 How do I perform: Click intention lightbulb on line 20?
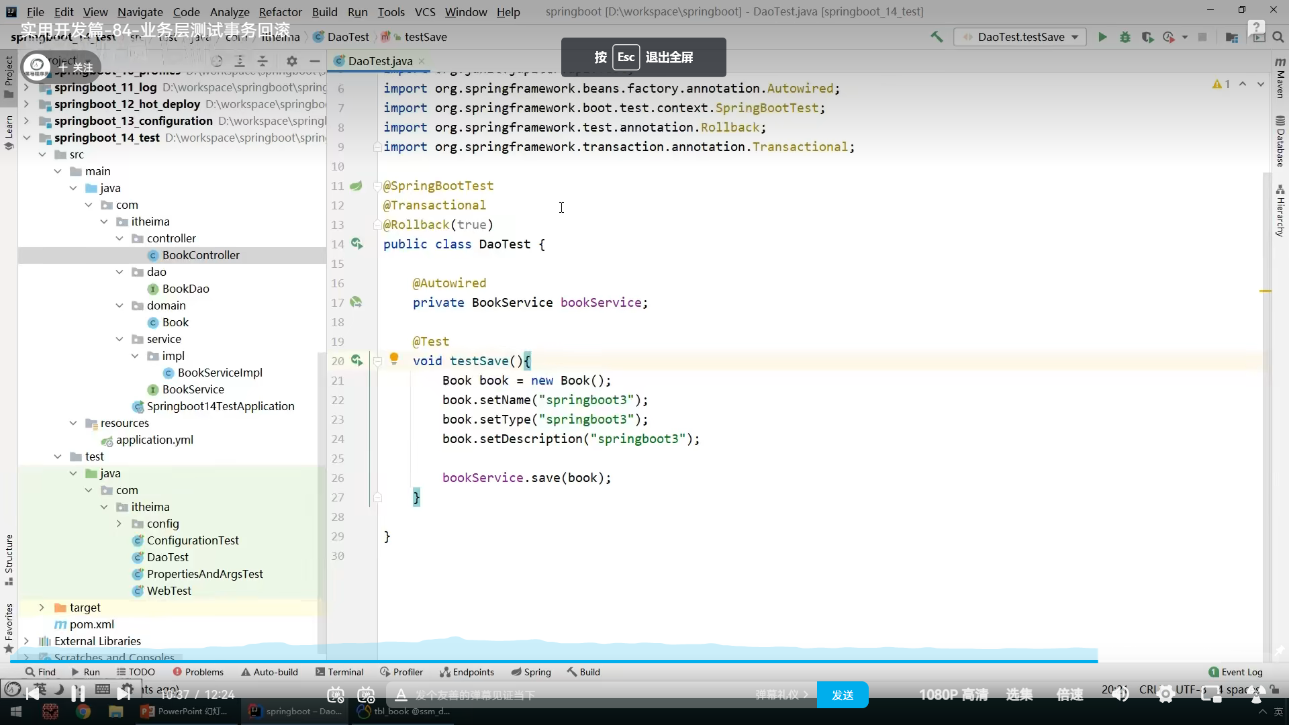coord(394,358)
